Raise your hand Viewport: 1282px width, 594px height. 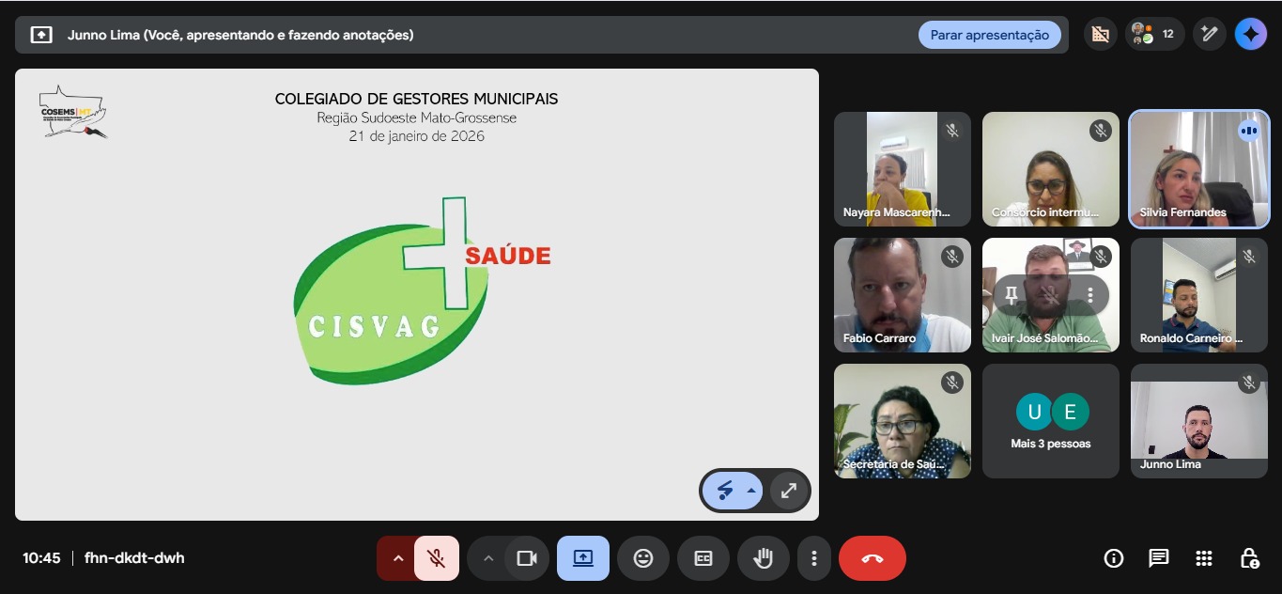point(763,558)
